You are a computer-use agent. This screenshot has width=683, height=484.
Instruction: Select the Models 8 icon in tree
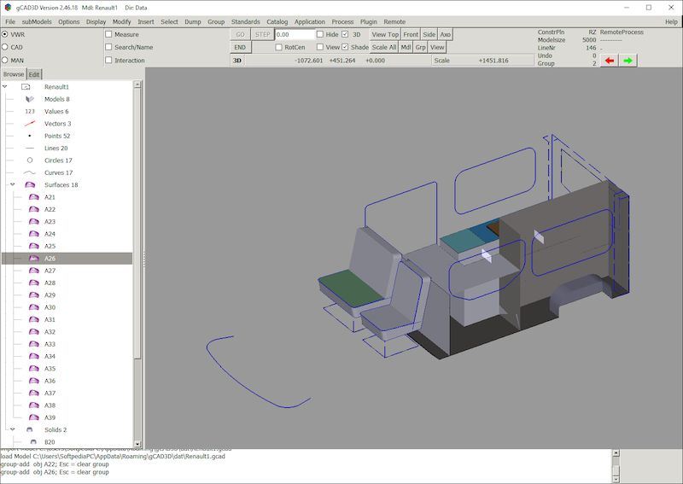pos(30,99)
